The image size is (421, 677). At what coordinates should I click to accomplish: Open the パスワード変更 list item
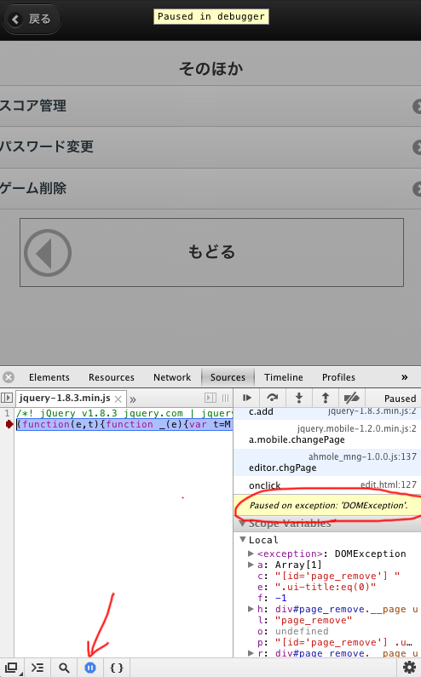[x=210, y=147]
